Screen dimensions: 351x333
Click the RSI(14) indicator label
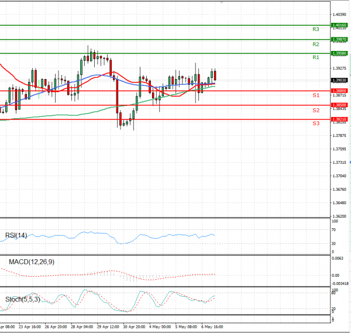pyautogui.click(x=16, y=235)
